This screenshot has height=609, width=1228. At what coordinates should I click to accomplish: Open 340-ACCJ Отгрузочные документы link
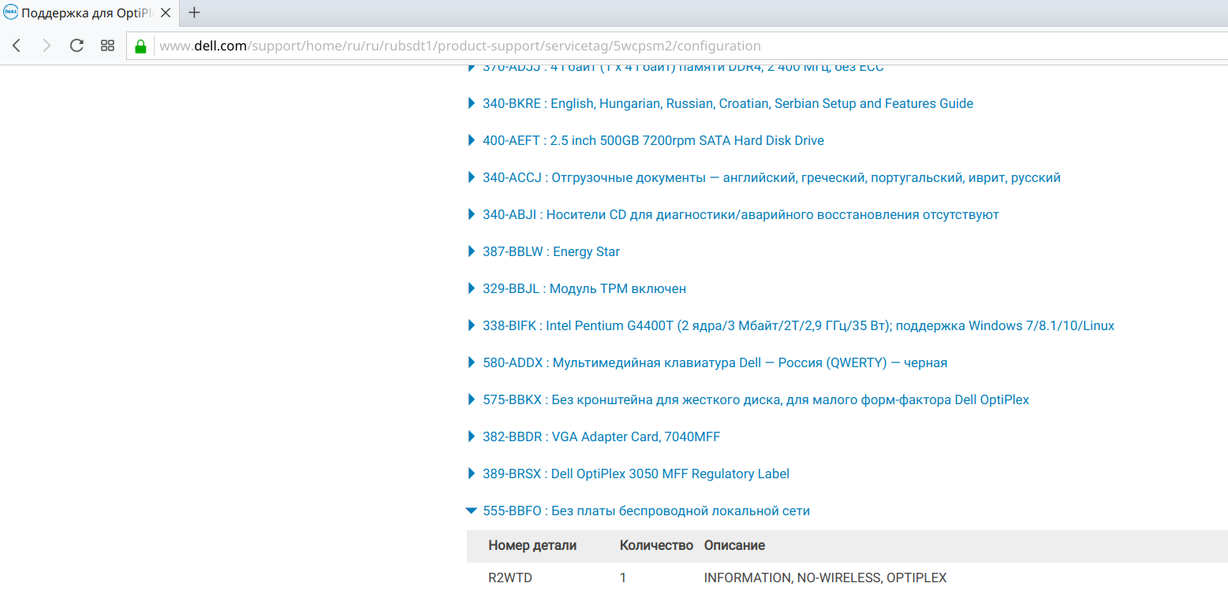point(771,177)
